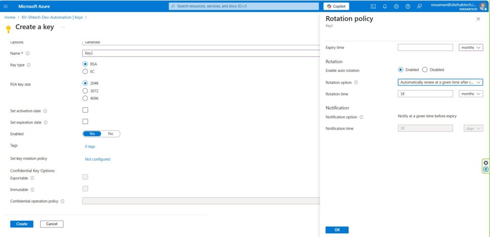Open the Rotation option dropdown
The image size is (490, 237).
(440, 82)
